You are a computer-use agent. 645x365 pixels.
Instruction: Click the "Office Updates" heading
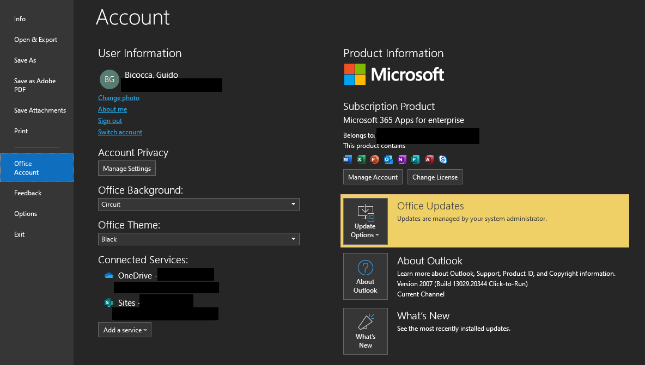(430, 206)
